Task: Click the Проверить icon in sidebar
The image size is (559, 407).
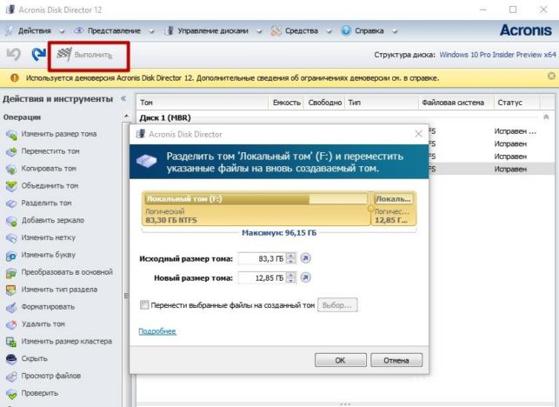Action: 11,393
